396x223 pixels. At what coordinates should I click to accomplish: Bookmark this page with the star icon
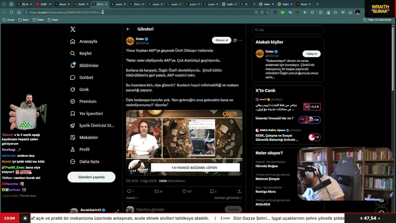click(268, 12)
